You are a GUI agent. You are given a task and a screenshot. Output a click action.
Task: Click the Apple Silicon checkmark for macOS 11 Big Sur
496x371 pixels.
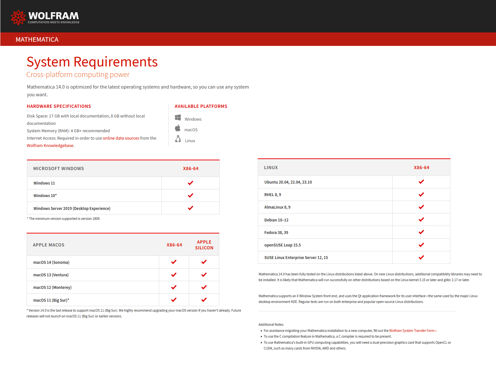click(204, 300)
